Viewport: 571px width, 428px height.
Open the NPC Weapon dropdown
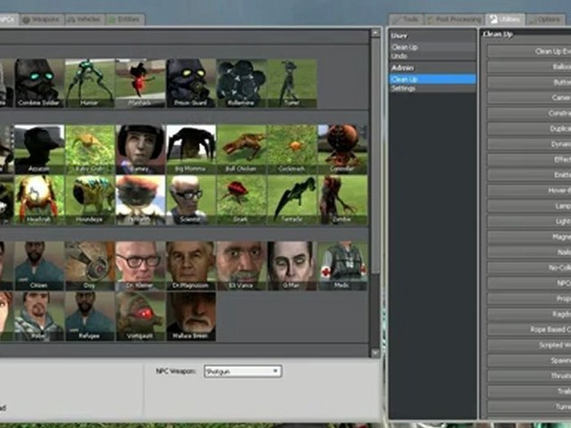(243, 371)
